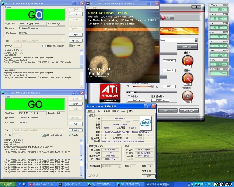Click Exit in the upper ORTHOS window
This screenshot has width=234, height=187.
(x=76, y=35)
